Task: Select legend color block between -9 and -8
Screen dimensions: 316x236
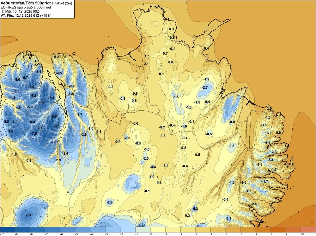Action: point(22,230)
